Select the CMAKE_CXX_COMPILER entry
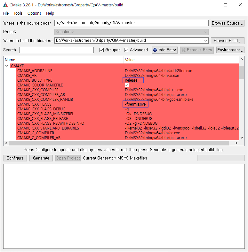This screenshot has height=252, width=248. coord(38,90)
